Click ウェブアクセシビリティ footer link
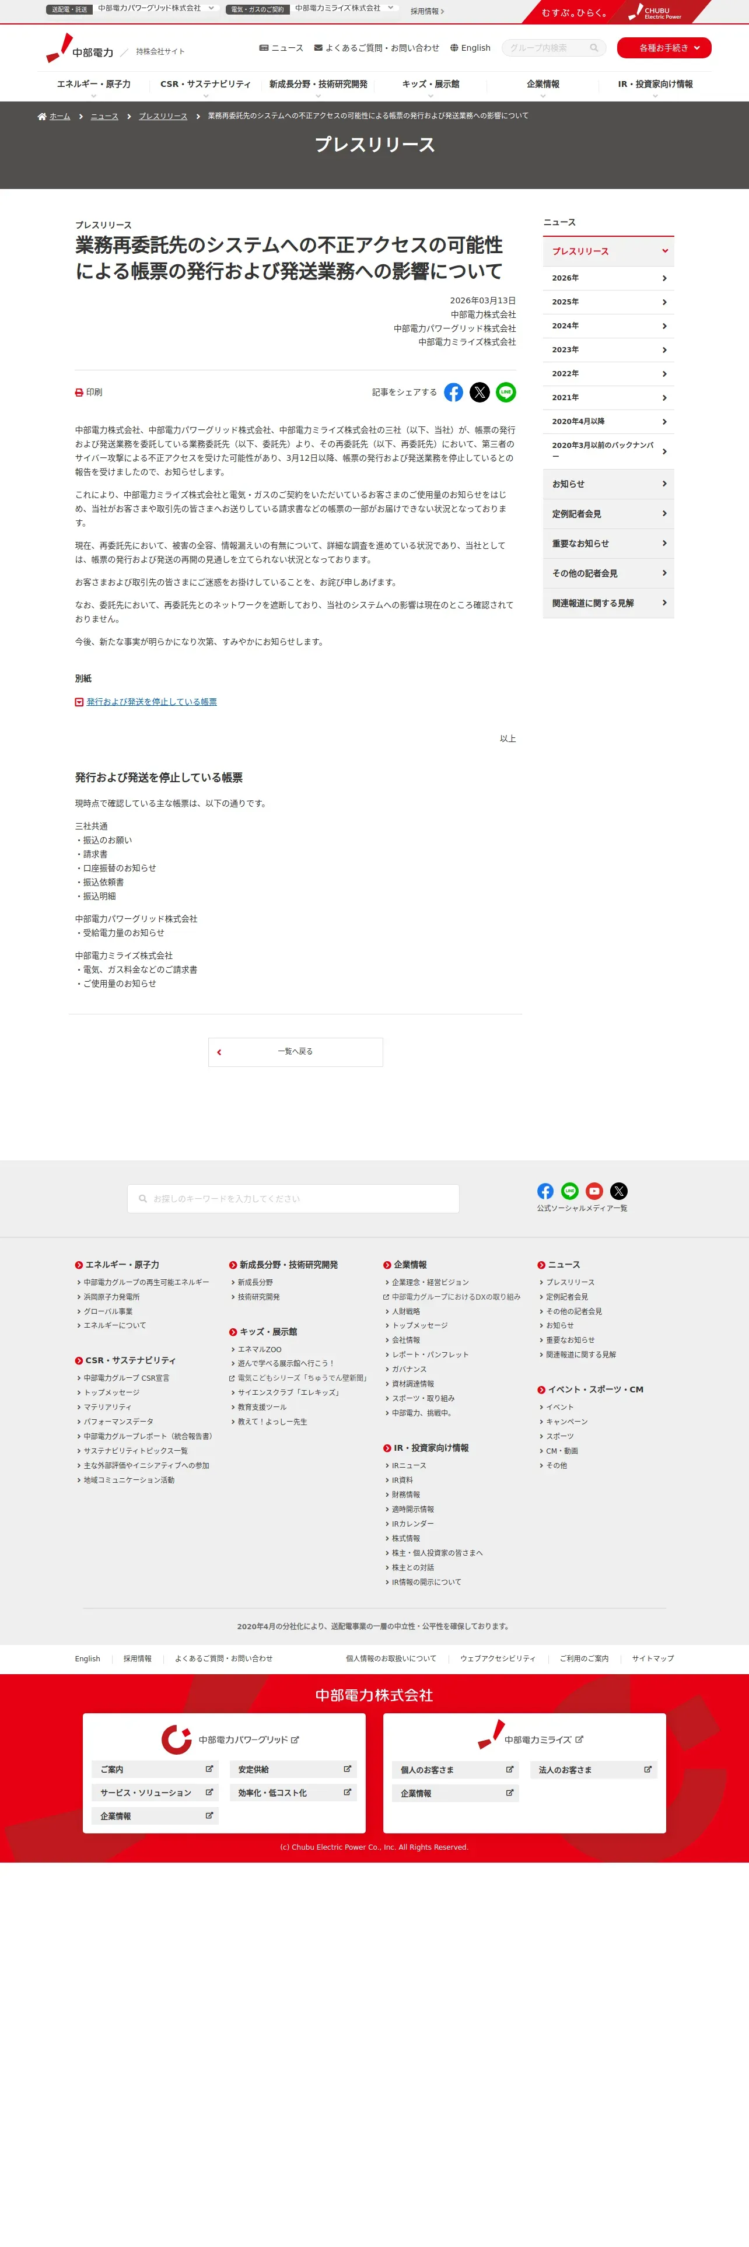 [x=498, y=1658]
